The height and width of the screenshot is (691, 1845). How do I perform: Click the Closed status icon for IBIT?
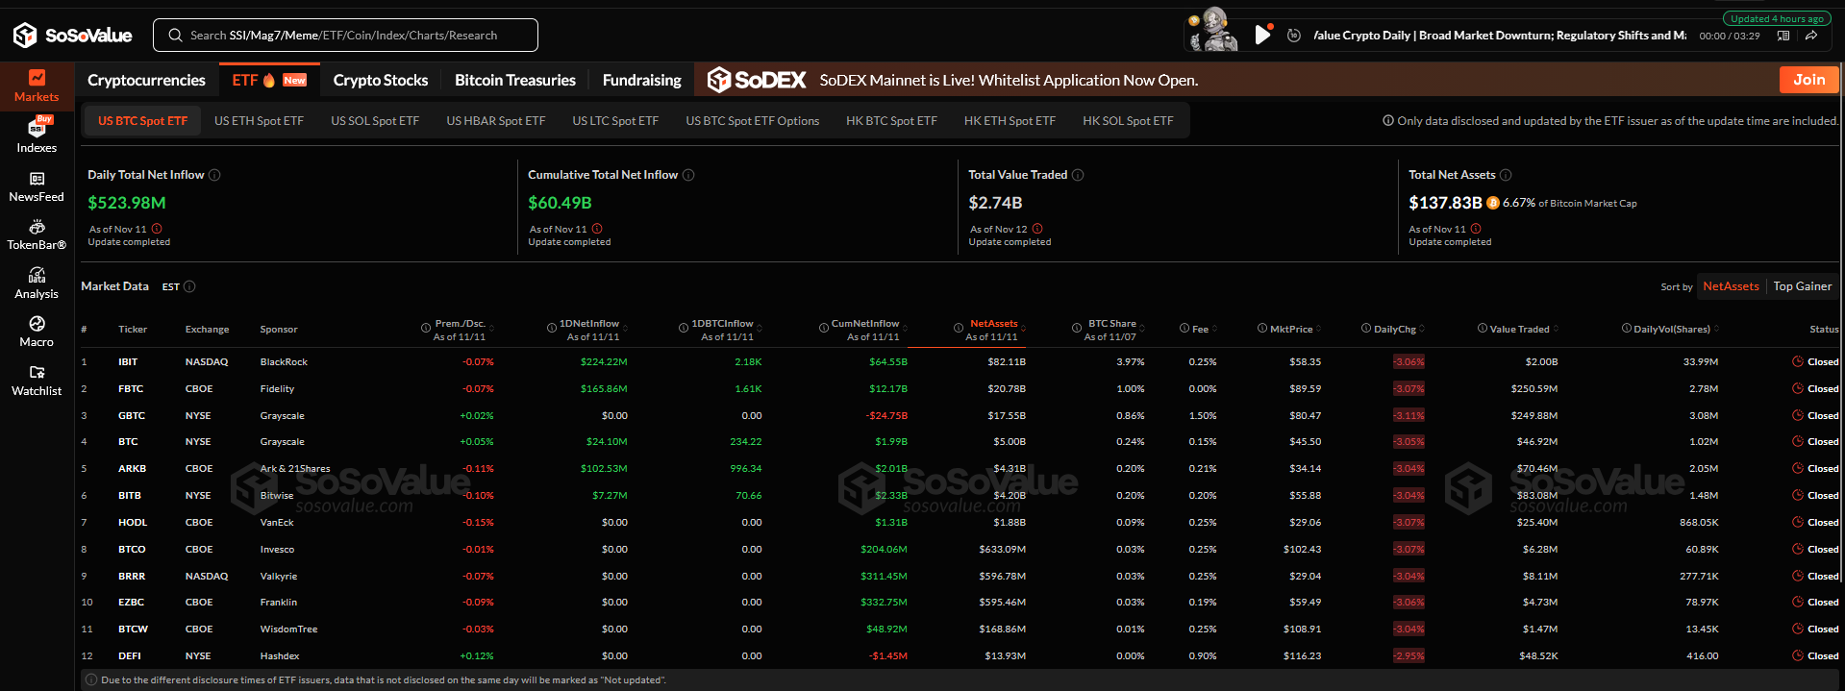pyautogui.click(x=1798, y=361)
